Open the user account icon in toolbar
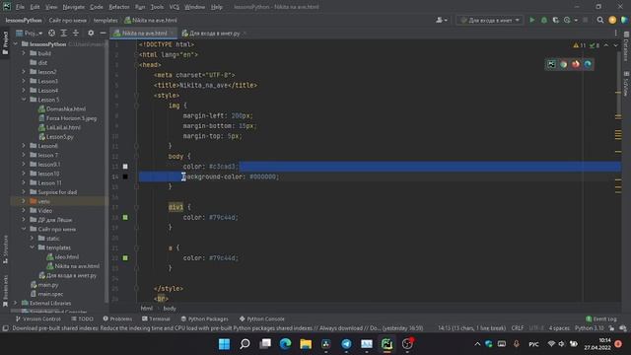Viewport: 631px width, 355px height. coord(442,20)
